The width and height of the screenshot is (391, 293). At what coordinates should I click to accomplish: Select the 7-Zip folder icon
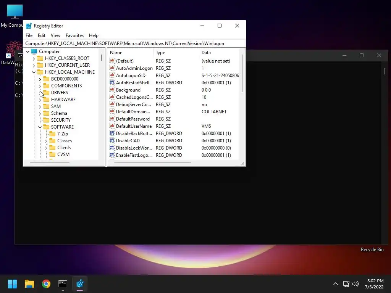(52, 134)
